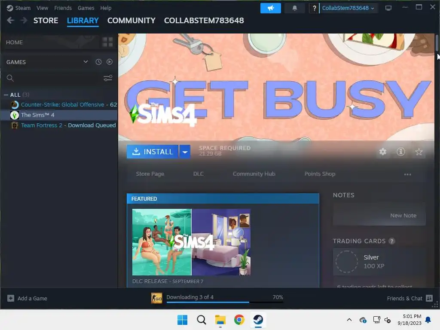Click the INSTALL button
The height and width of the screenshot is (330, 440).
153,152
